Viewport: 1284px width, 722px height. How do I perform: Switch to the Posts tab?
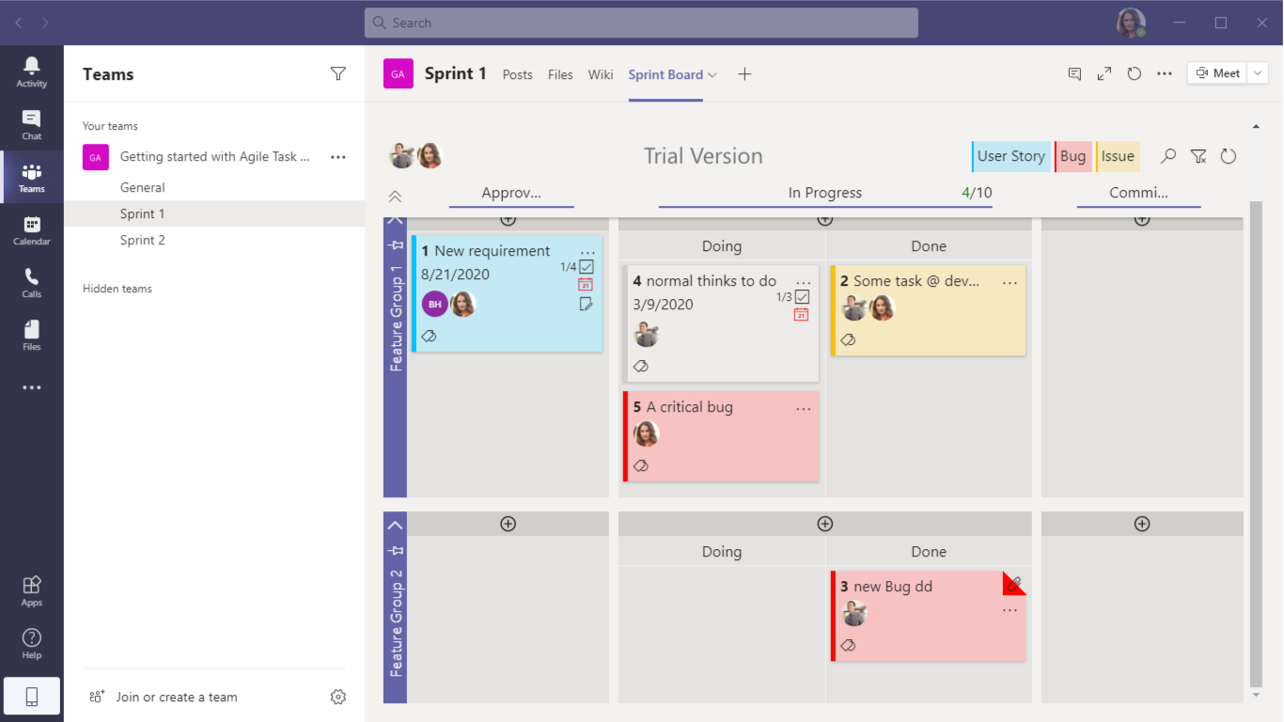[517, 73]
